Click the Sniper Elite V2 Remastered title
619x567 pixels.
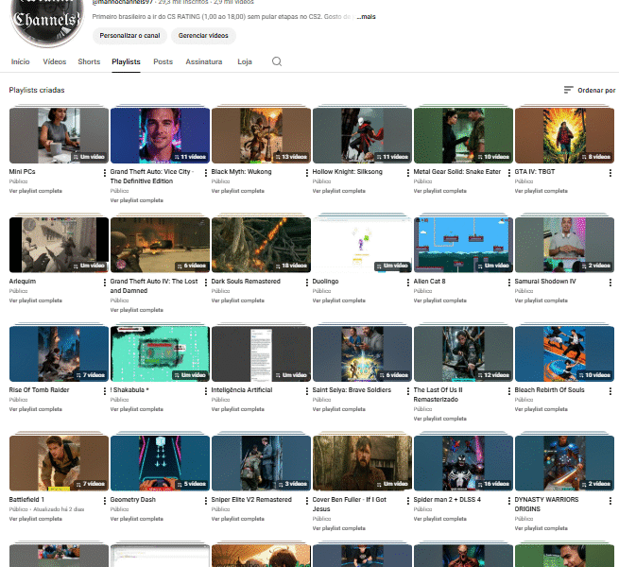pyautogui.click(x=251, y=500)
